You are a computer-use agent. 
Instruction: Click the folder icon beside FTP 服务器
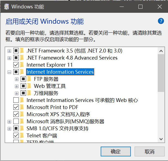point(29,79)
